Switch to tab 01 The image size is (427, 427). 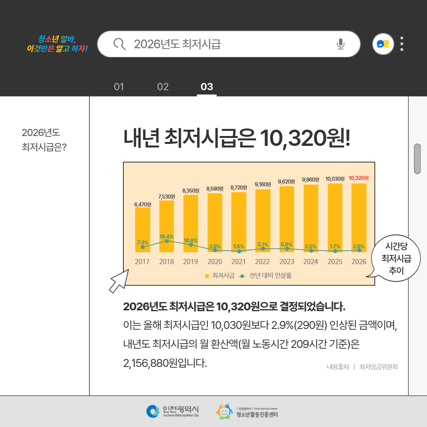click(119, 87)
